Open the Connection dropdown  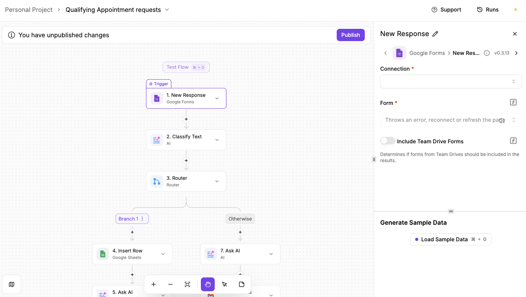(x=450, y=81)
